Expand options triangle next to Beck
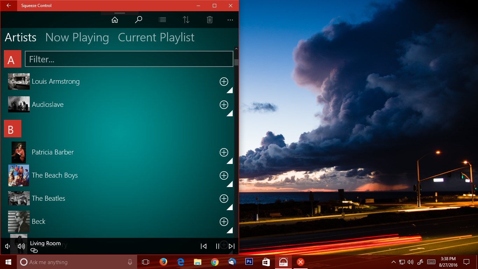The width and height of the screenshot is (478, 269). point(230,230)
